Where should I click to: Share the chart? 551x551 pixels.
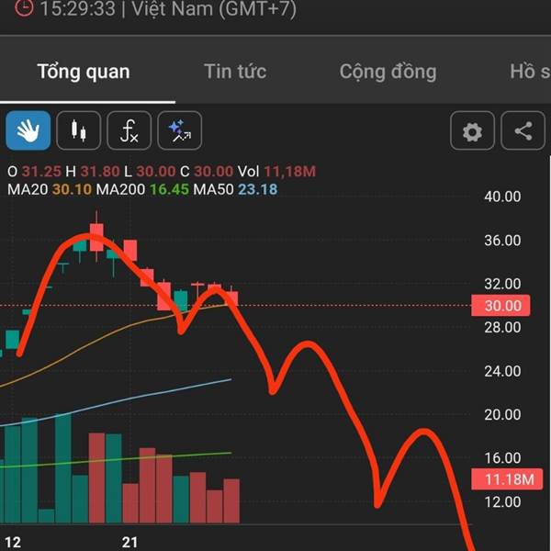pos(523,130)
